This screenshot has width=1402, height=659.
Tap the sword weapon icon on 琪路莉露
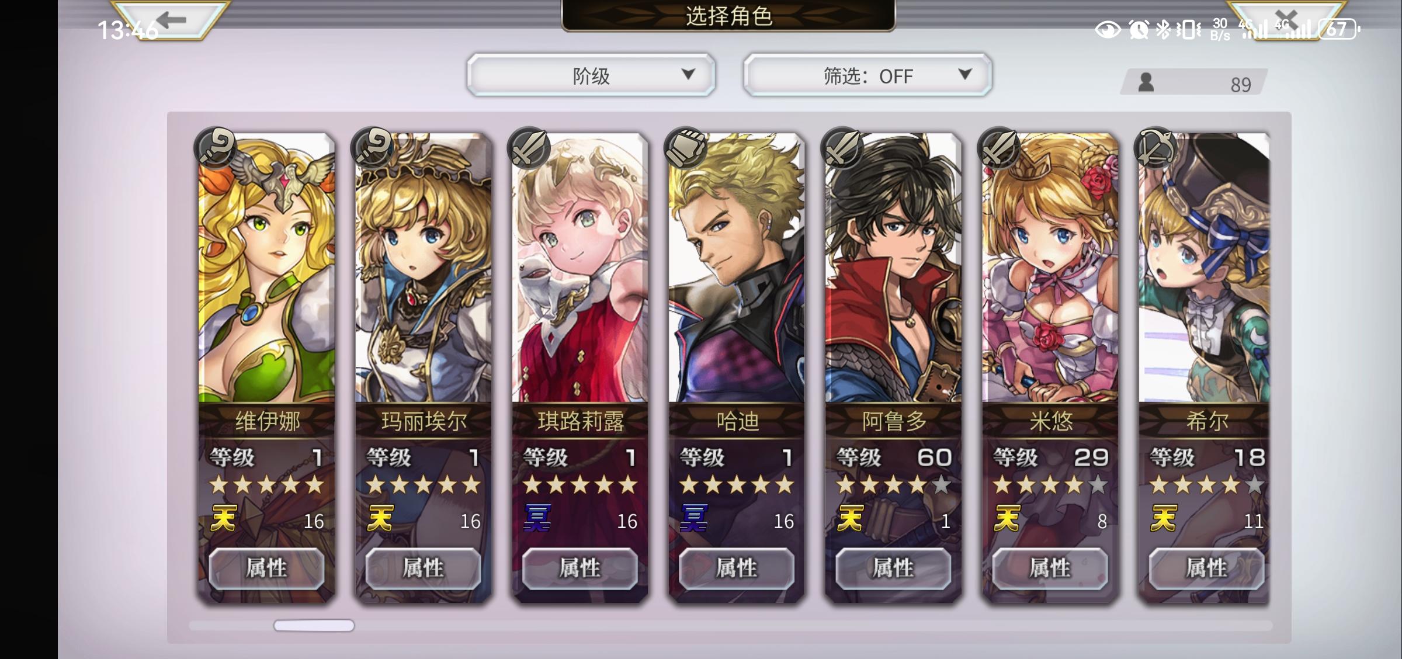point(529,148)
